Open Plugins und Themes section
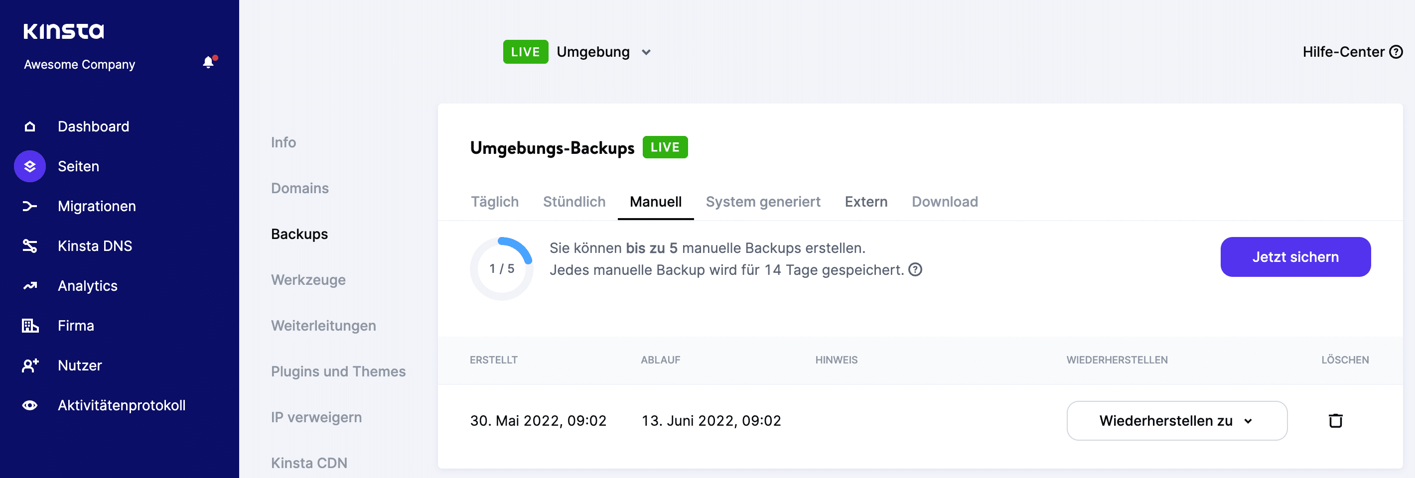This screenshot has width=1415, height=478. [338, 371]
